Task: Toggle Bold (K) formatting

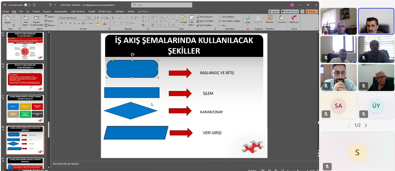Action: [x=62, y=23]
